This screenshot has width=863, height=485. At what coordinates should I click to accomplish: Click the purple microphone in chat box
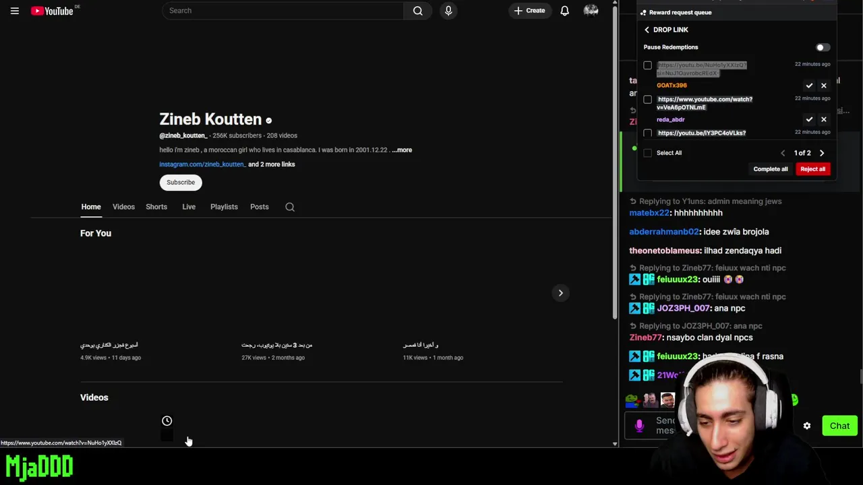click(x=639, y=426)
